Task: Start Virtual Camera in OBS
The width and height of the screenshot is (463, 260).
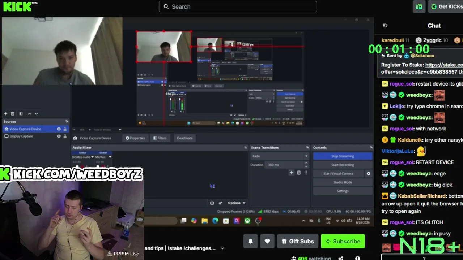Action: click(338, 174)
